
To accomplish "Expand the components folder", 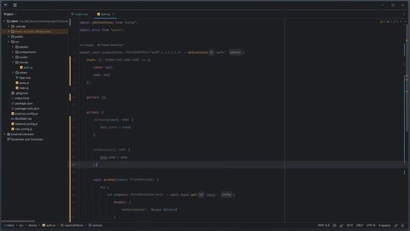I will (x=13, y=52).
